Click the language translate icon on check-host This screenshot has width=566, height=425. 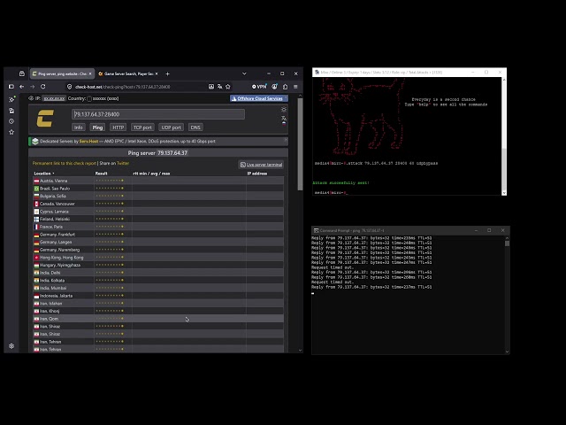(x=284, y=118)
